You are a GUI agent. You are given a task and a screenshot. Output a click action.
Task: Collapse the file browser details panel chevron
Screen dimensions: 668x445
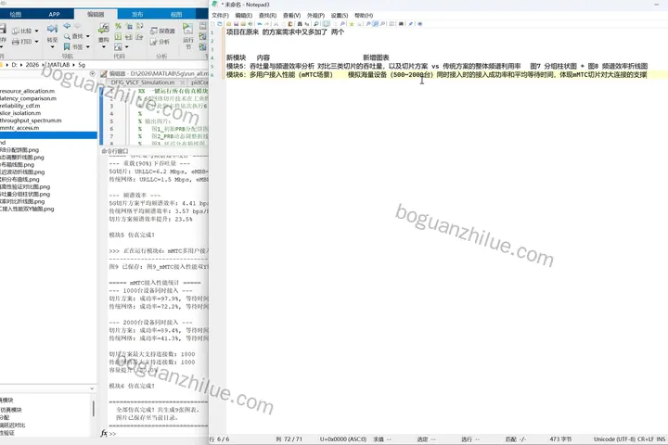(92, 388)
